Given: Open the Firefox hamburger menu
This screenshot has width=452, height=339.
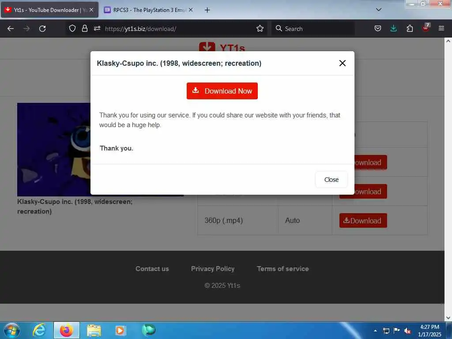Looking at the screenshot, I should 441,29.
